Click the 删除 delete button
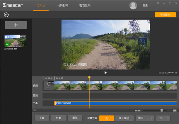This screenshot has width=179, height=124. 75,118
